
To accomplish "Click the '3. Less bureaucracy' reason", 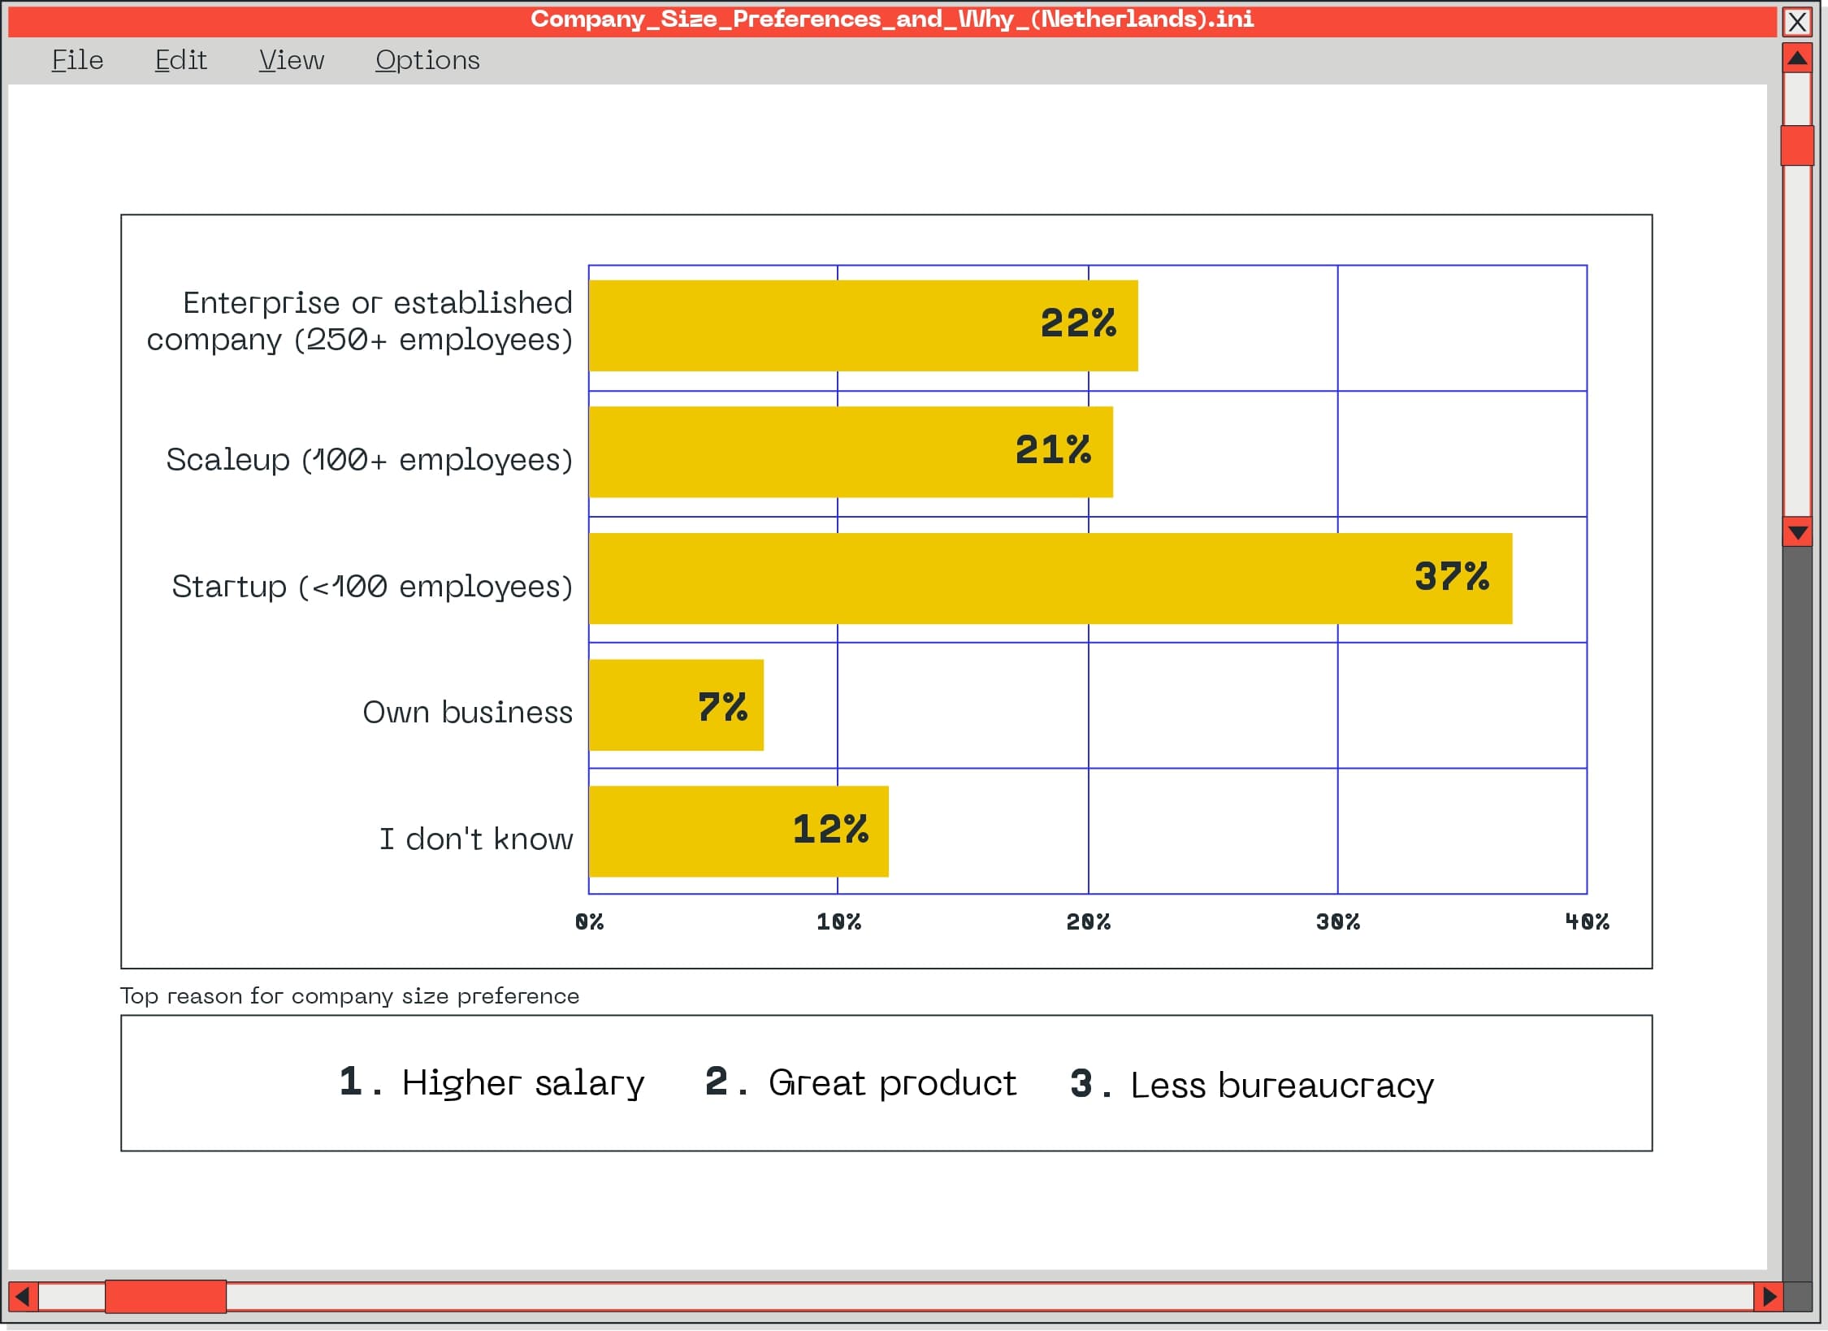I will coord(1252,1085).
